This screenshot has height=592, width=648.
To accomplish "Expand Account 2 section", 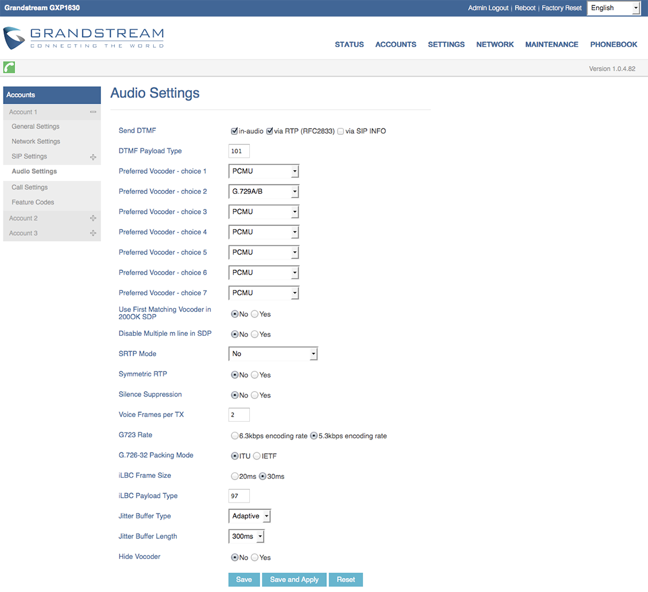I will (x=93, y=218).
